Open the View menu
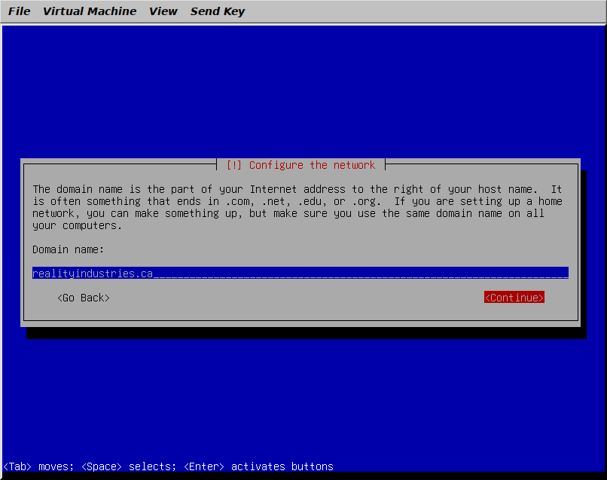607x480 pixels. (163, 11)
